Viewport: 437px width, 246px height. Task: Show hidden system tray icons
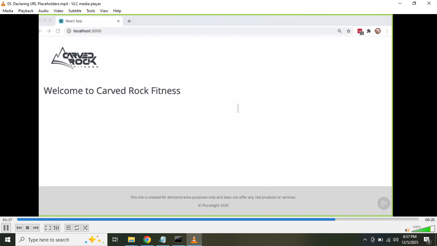coord(365,240)
